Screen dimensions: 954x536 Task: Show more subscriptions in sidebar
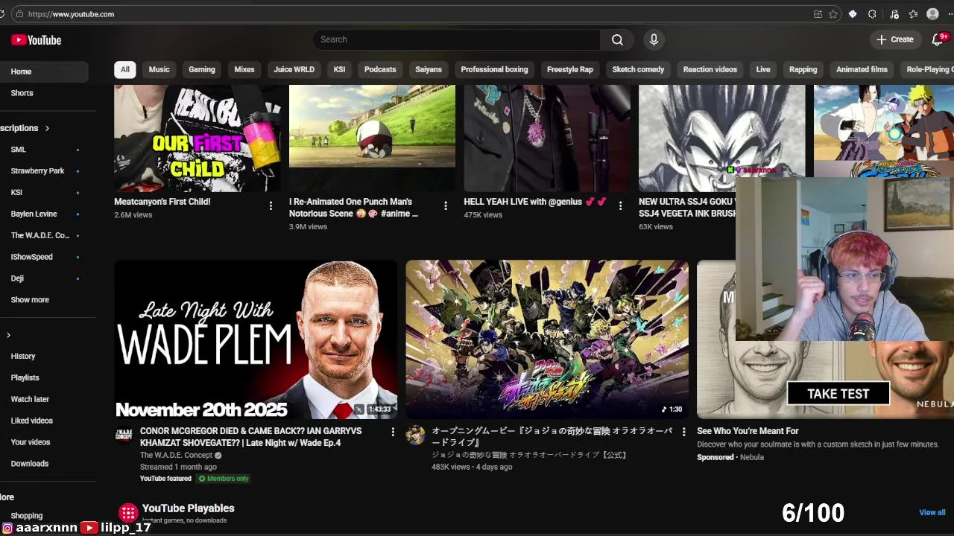tap(30, 300)
